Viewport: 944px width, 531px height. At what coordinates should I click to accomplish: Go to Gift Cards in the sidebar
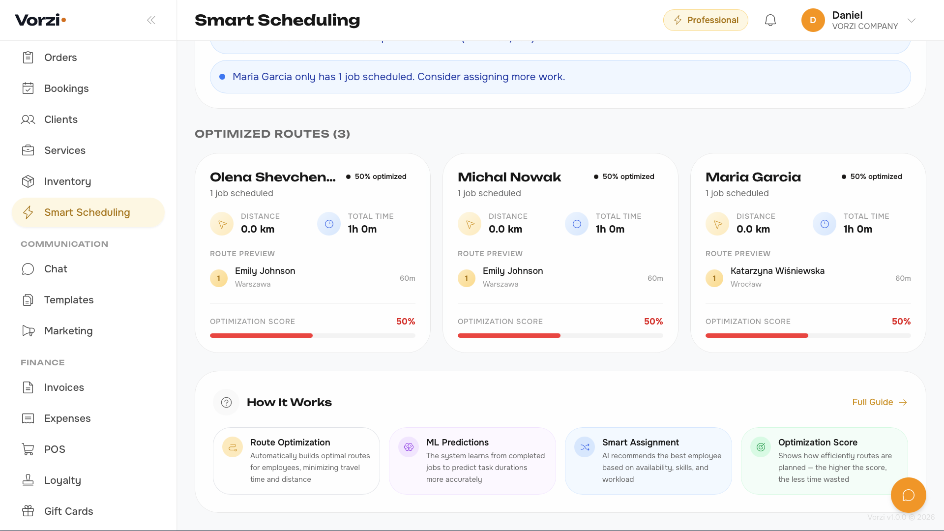[88, 511]
